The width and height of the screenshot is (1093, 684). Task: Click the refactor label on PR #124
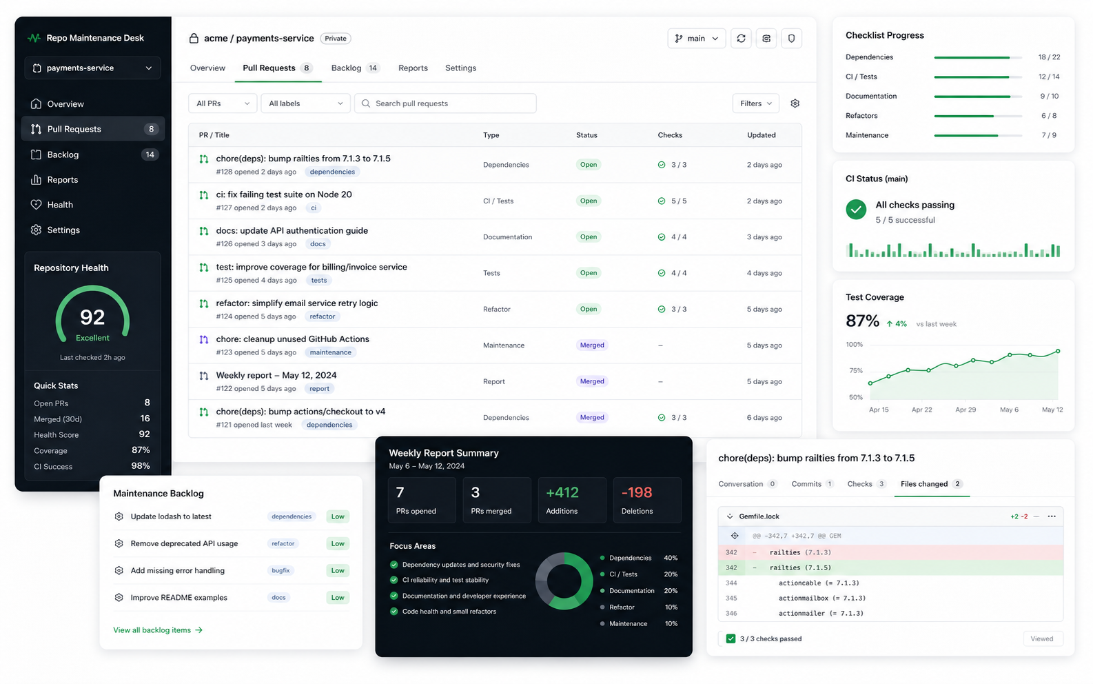[323, 317]
